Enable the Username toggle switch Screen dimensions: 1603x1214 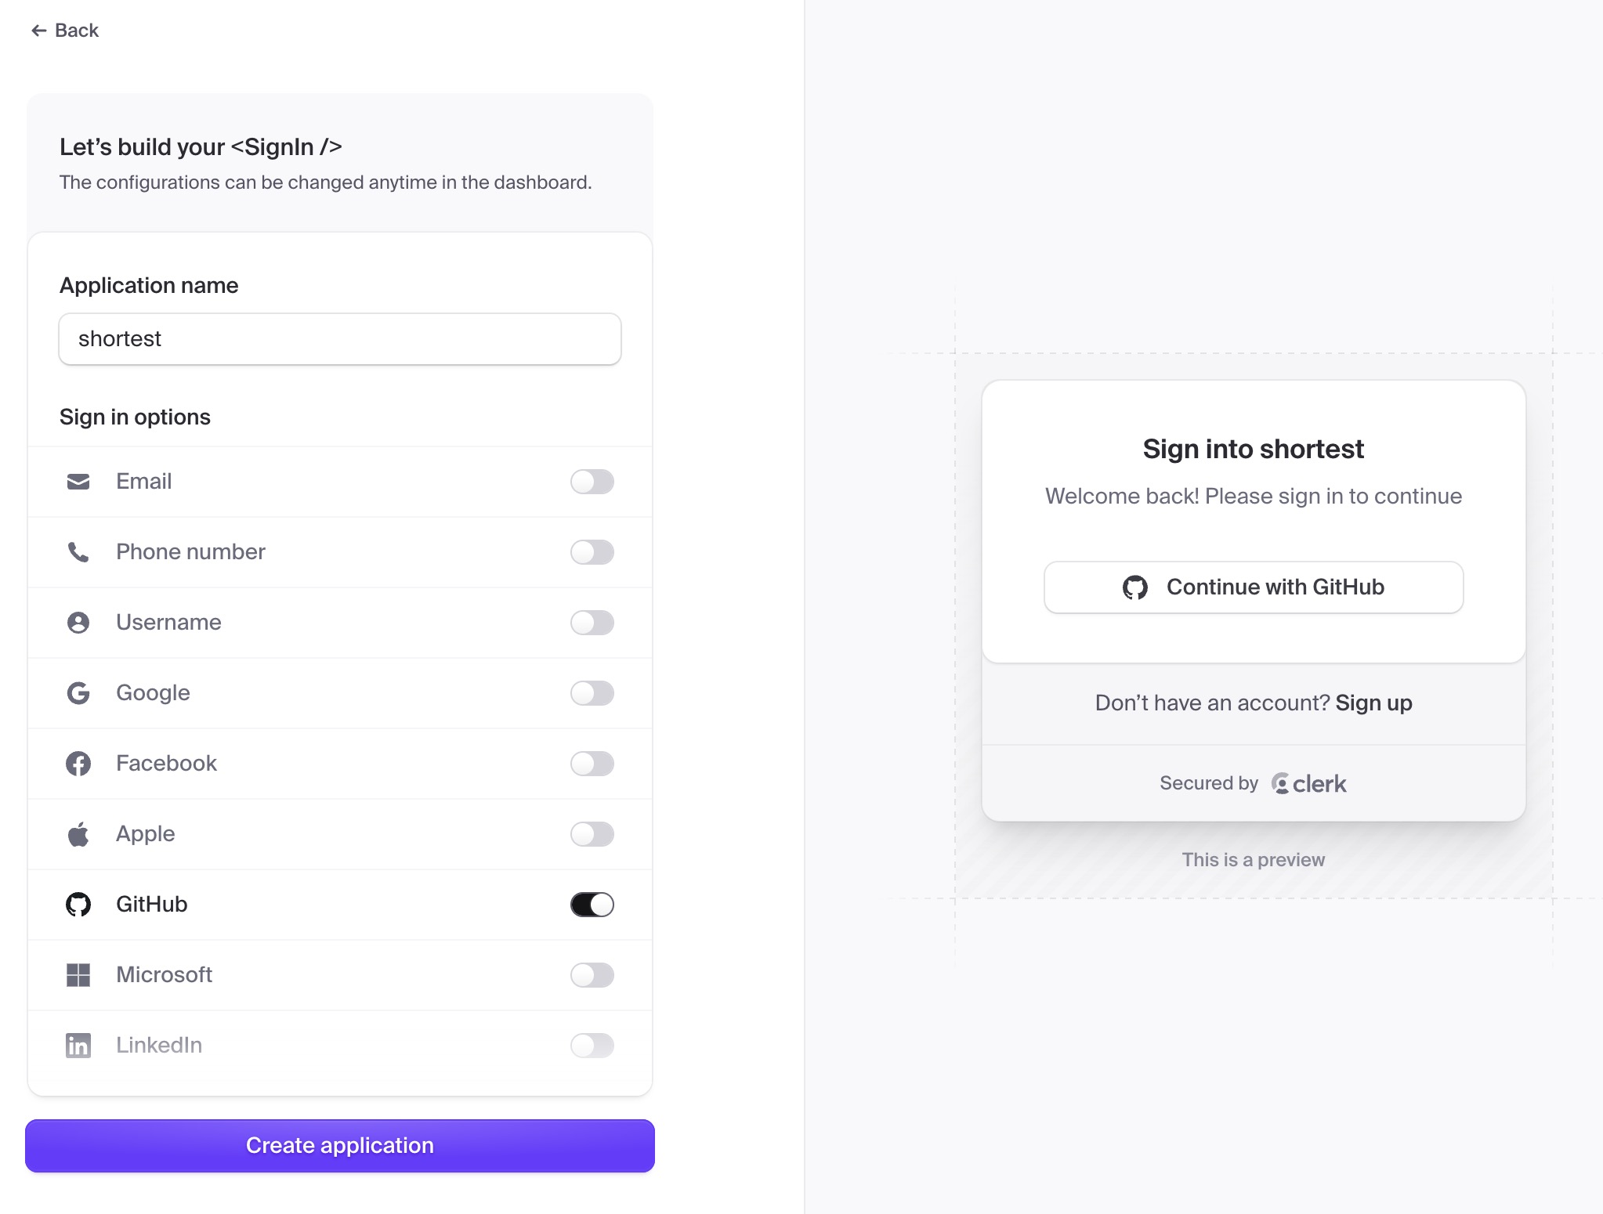tap(592, 623)
